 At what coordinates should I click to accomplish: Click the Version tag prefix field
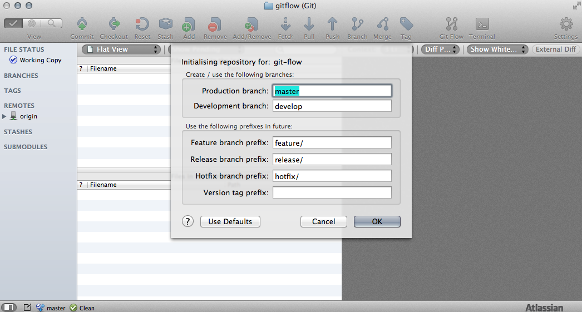[332, 192]
